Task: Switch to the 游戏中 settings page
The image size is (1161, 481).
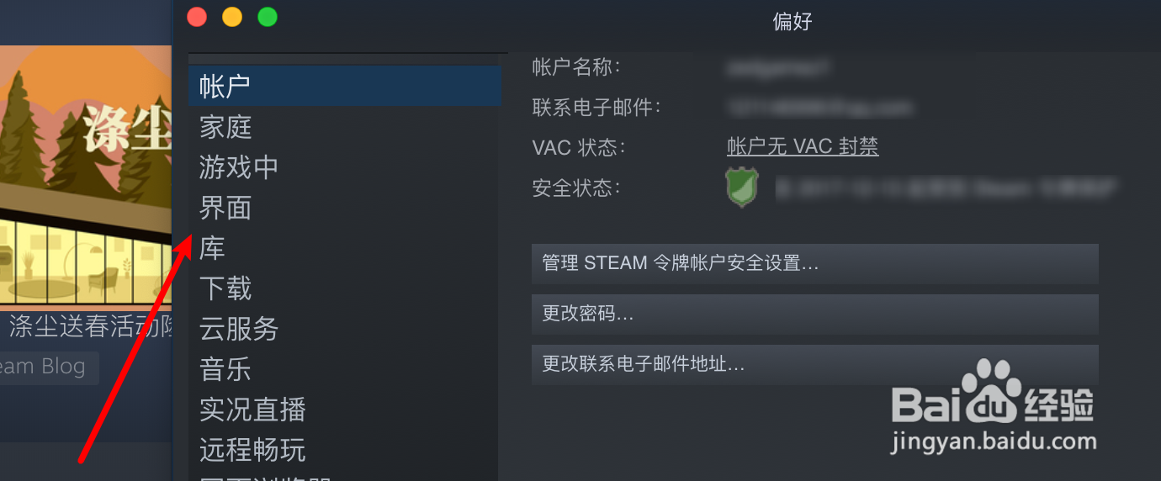Action: point(345,167)
